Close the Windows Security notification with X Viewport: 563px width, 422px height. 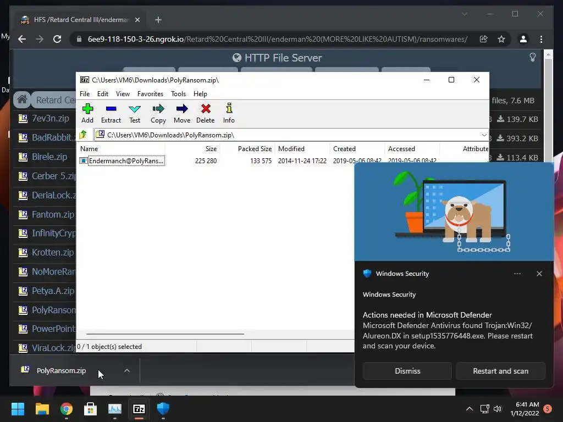(539, 274)
